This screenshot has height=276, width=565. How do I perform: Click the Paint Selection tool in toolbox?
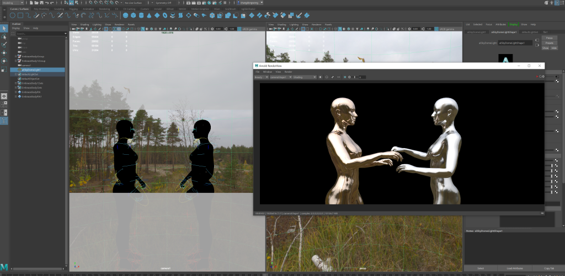coord(4,45)
